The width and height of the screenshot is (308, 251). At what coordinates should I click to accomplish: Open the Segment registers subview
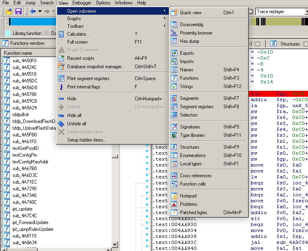209,107
